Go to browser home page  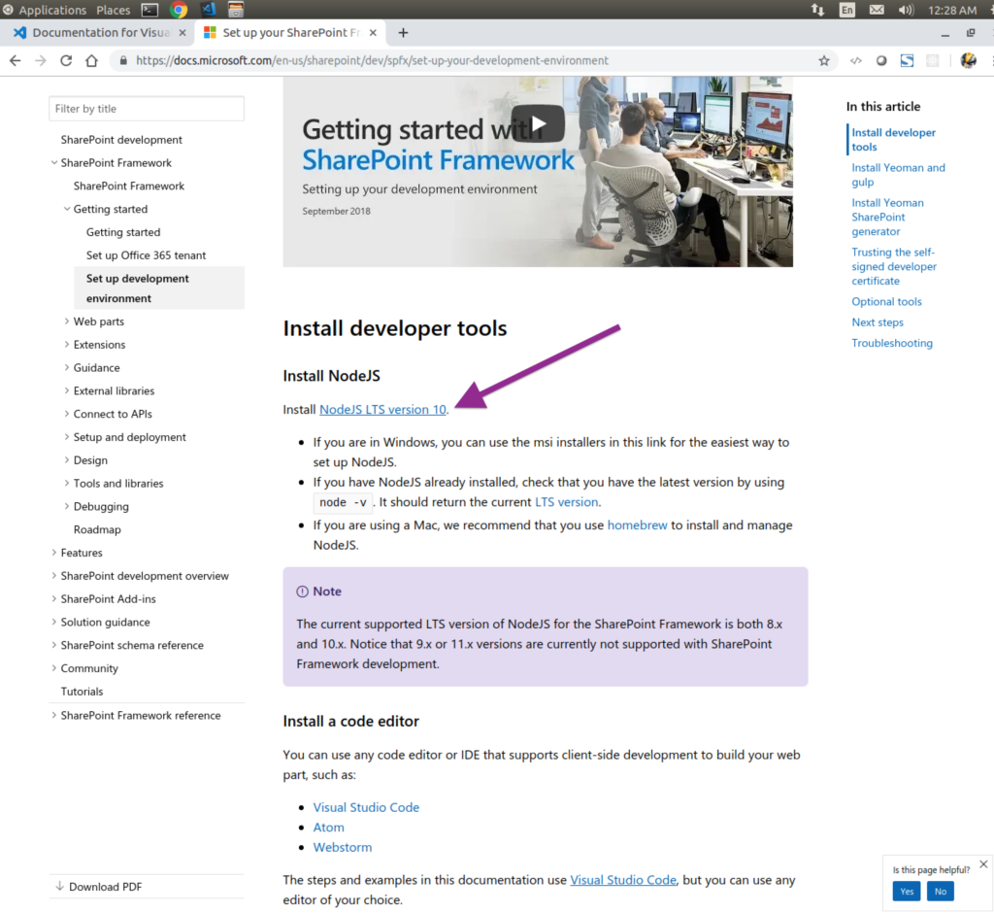(x=92, y=60)
